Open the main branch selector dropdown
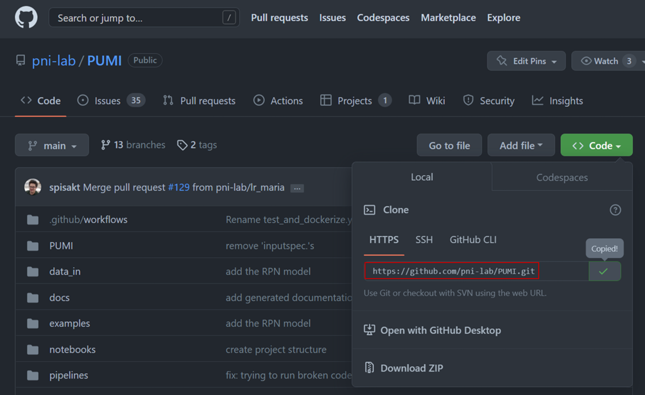 click(x=52, y=145)
